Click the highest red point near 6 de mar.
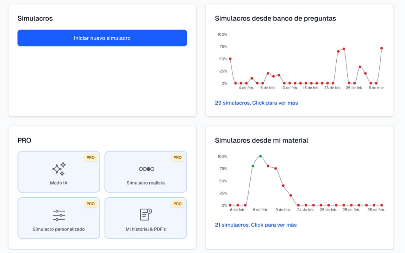 pos(382,48)
